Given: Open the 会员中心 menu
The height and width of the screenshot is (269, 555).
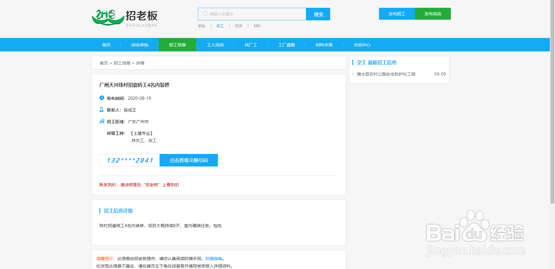Looking at the screenshot, I should pos(362,45).
